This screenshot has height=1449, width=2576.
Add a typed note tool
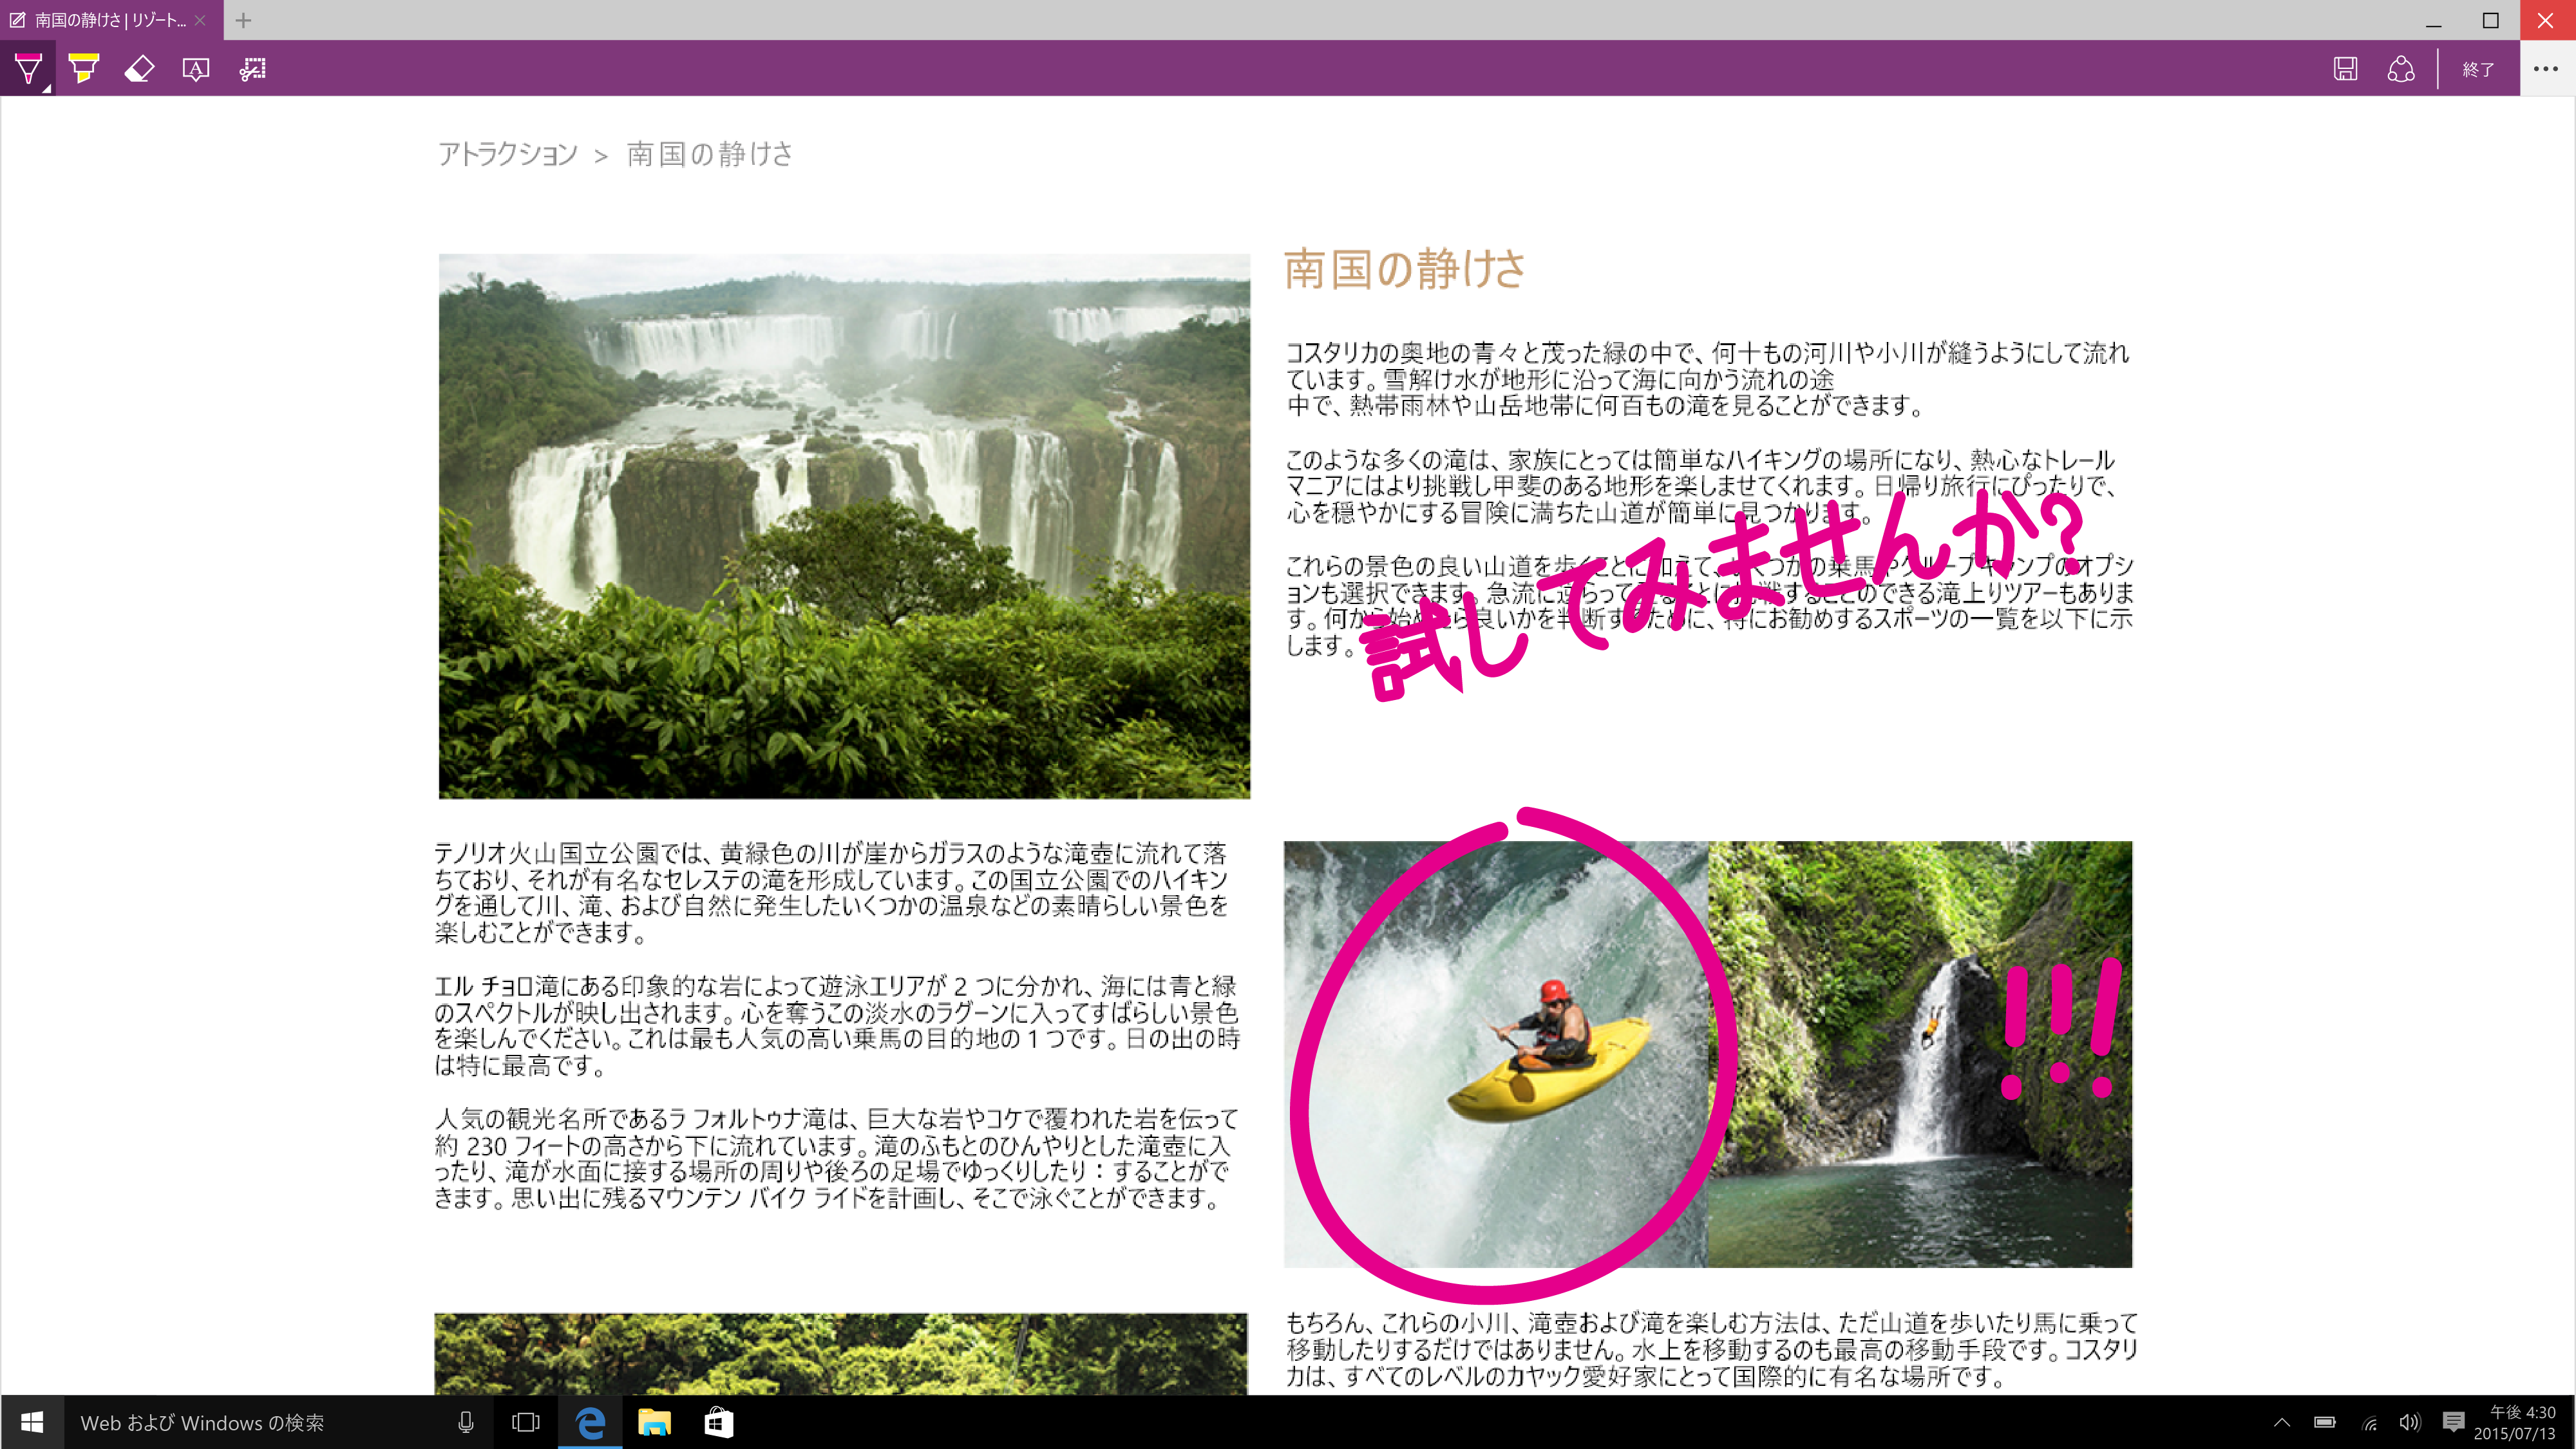click(x=196, y=69)
